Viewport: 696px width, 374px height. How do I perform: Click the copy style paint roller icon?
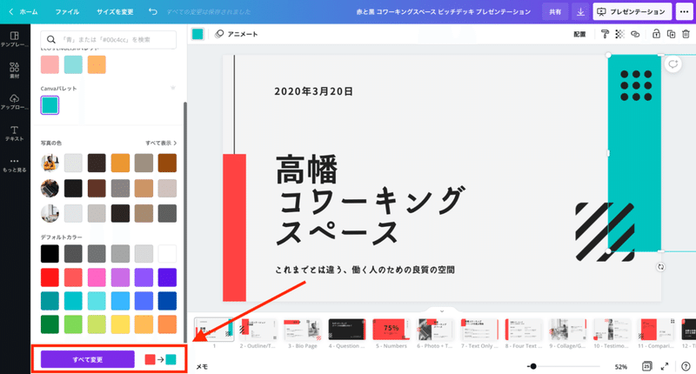pyautogui.click(x=605, y=34)
